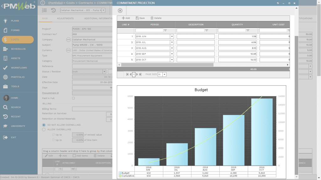Viewport: 321px width, 180px height.
Task: Click the quantity field showing 1.58
Action: pyautogui.click(x=237, y=37)
